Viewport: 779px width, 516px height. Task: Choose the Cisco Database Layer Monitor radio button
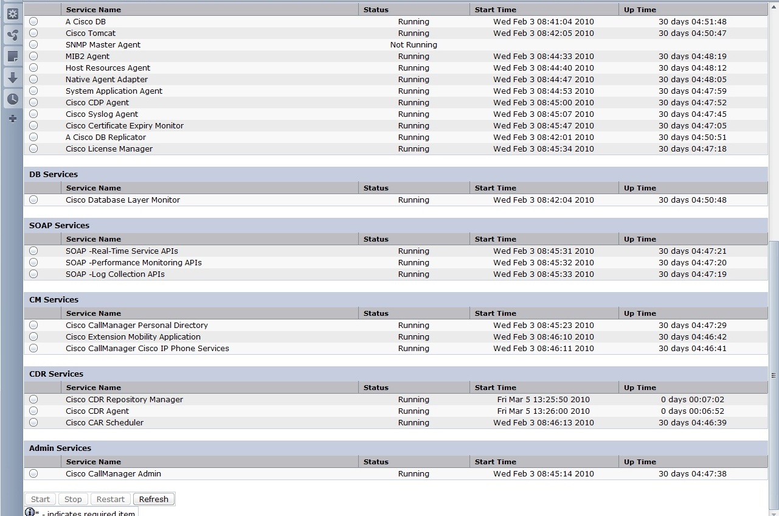pyautogui.click(x=33, y=200)
